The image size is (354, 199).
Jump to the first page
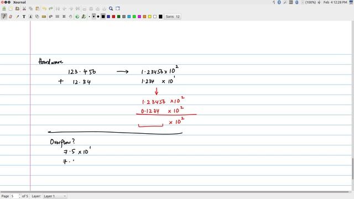[58, 9]
